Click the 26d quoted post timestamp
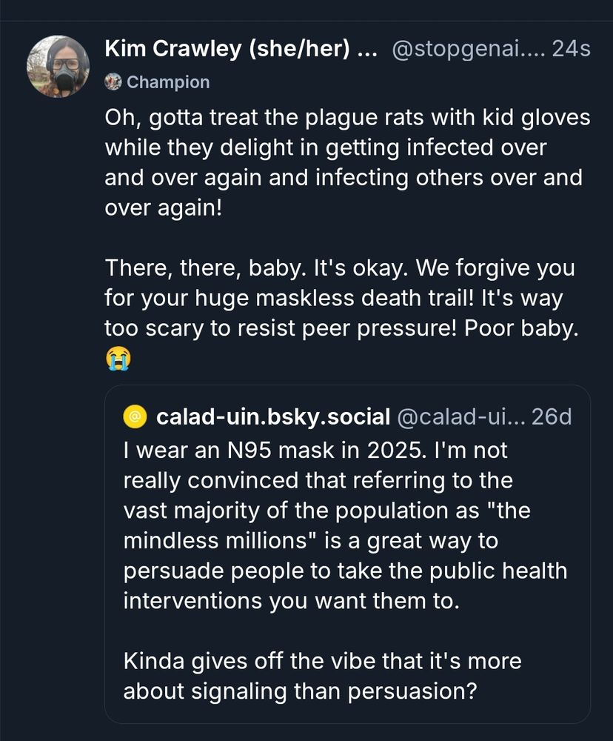Viewport: 613px width, 741px height. pos(552,417)
